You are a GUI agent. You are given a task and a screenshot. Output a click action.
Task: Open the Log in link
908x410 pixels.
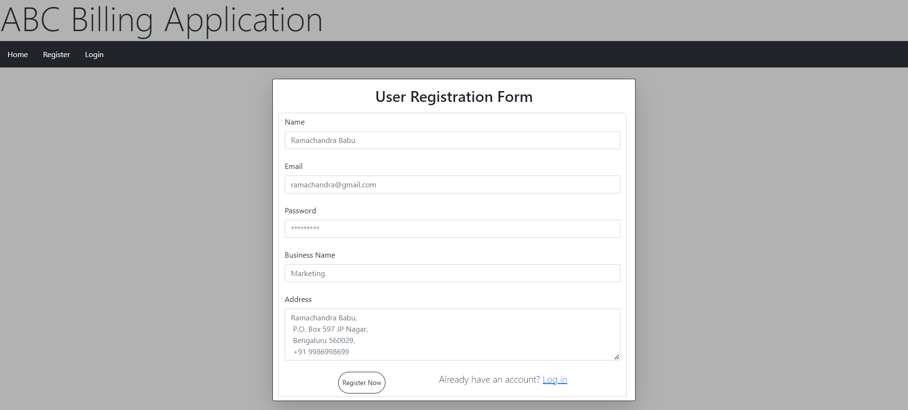(x=554, y=379)
